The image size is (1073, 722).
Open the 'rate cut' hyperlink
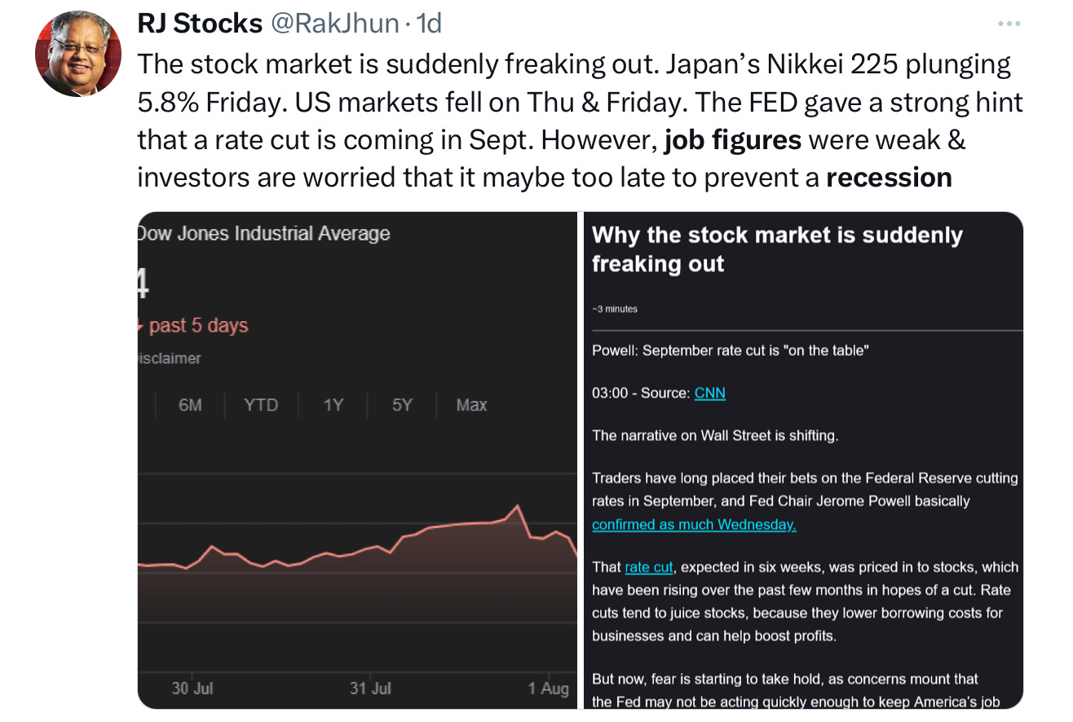tap(649, 567)
